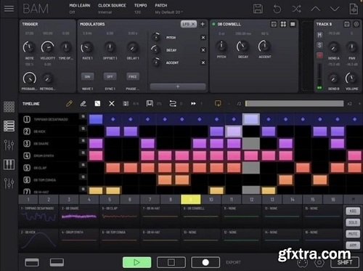Click the SOLO button at right
This screenshot has width=363, height=271.
coord(353,222)
